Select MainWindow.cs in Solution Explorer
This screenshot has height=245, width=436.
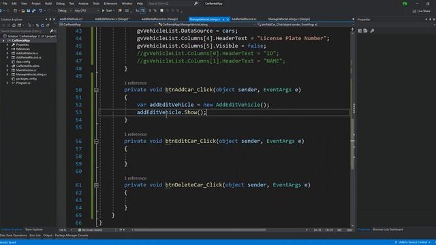[x=26, y=70]
